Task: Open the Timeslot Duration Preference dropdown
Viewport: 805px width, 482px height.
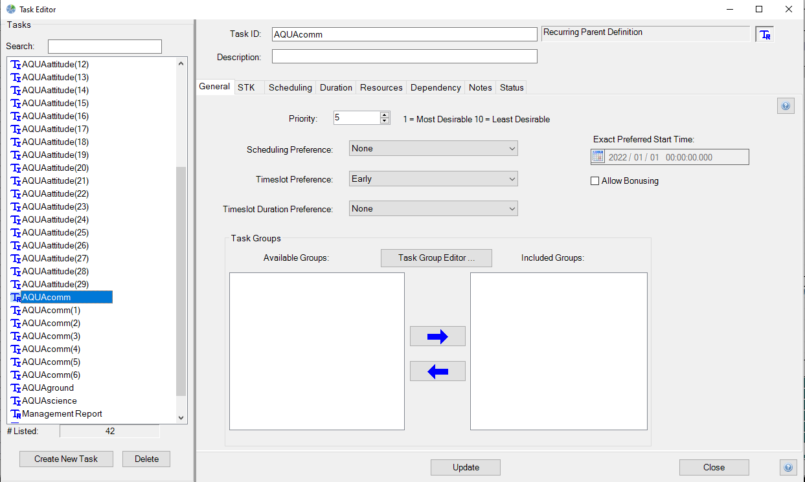Action: (x=433, y=209)
